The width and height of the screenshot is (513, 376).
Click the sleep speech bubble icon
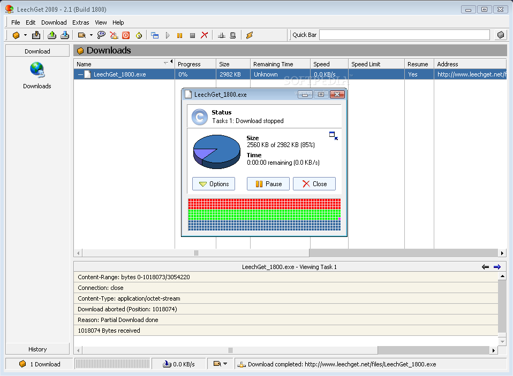coord(101,35)
